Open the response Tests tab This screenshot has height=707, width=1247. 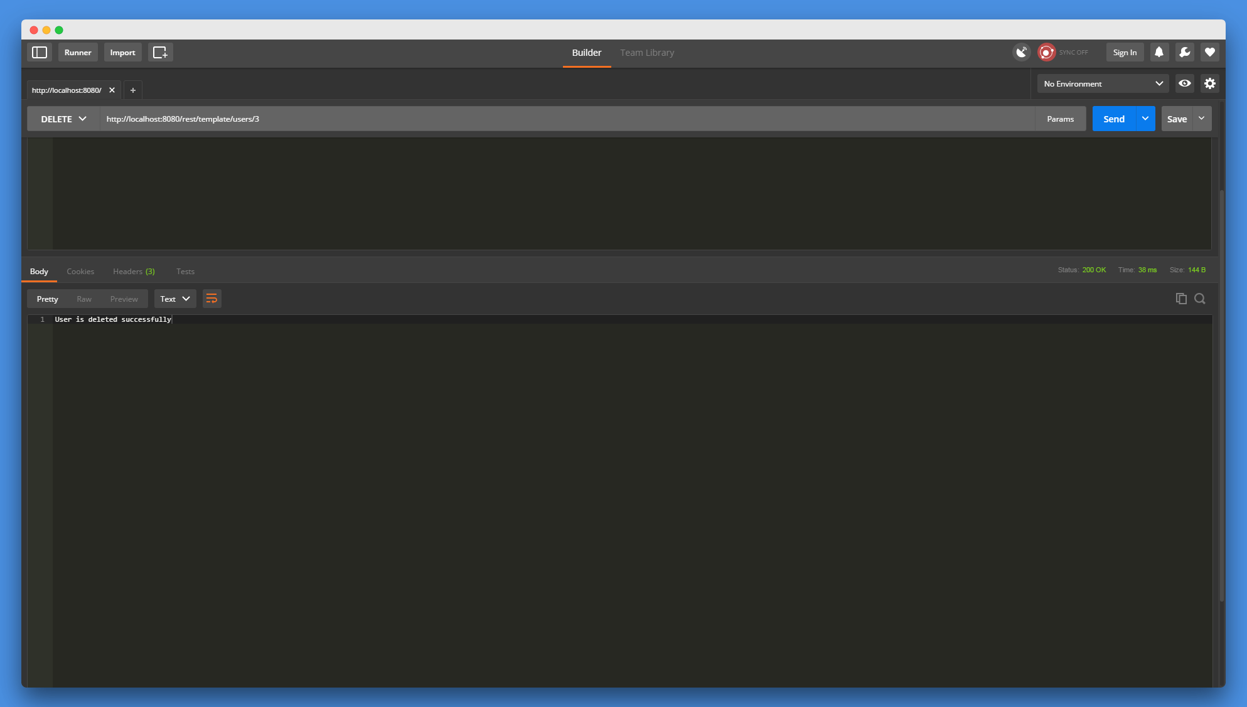[x=185, y=272]
